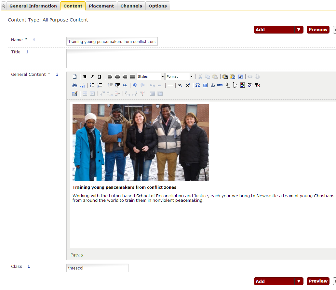Undo the last edit
This screenshot has height=290, width=336.
coord(135,85)
